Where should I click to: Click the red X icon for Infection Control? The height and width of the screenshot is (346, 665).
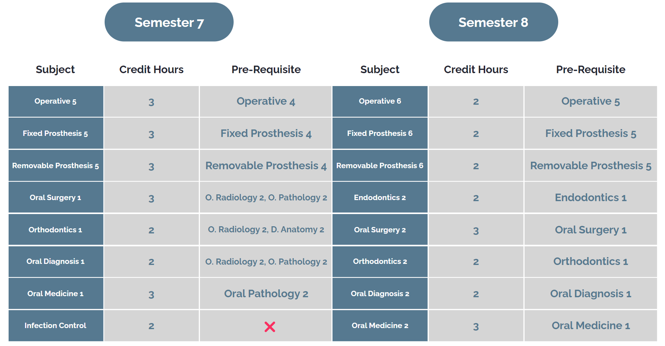tap(269, 327)
